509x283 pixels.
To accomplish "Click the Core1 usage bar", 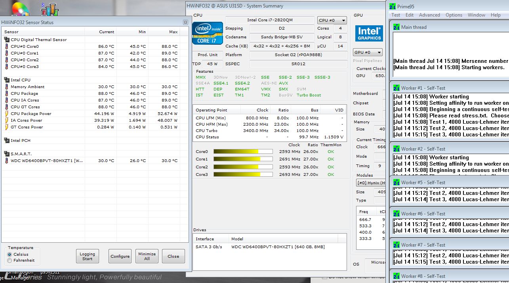I will 243,159.
